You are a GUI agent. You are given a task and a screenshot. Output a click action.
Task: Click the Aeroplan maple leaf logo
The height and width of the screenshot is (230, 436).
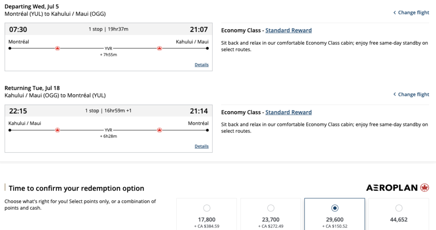[x=425, y=188]
